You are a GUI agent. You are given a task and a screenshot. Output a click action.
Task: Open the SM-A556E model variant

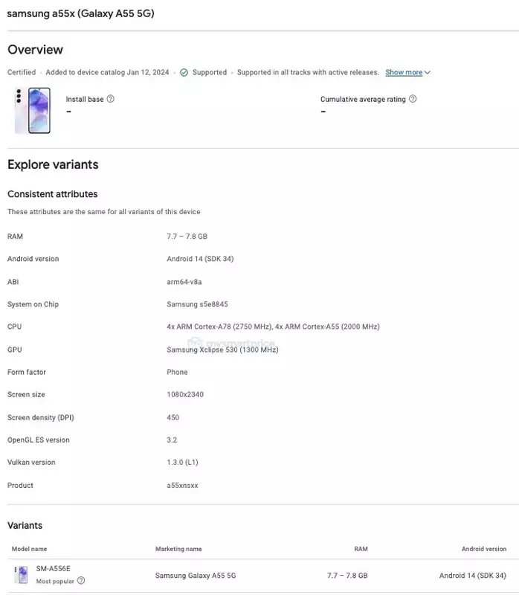point(53,569)
